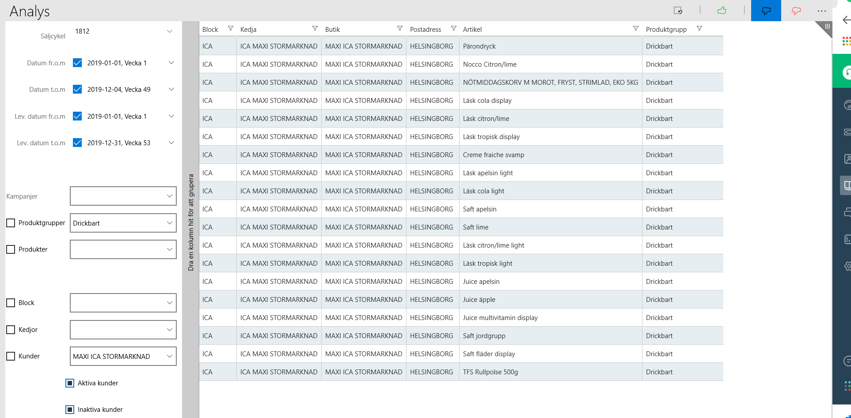
Task: Expand the Block filter dropdown
Action: coord(123,303)
